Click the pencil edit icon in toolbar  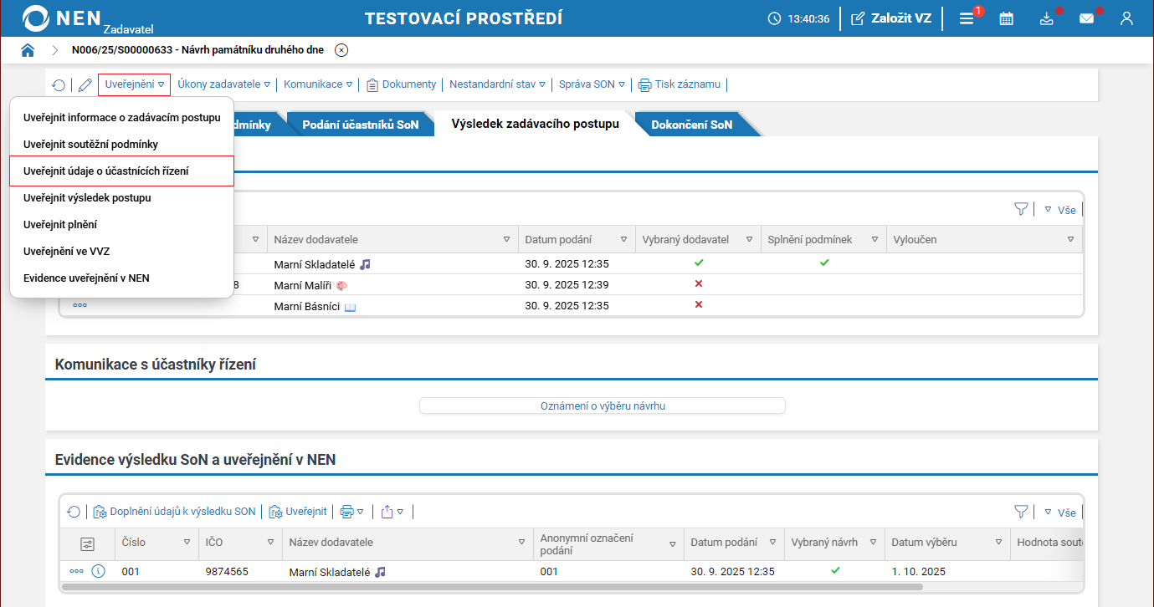pos(85,84)
